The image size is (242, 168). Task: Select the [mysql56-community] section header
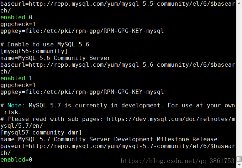click(x=34, y=51)
